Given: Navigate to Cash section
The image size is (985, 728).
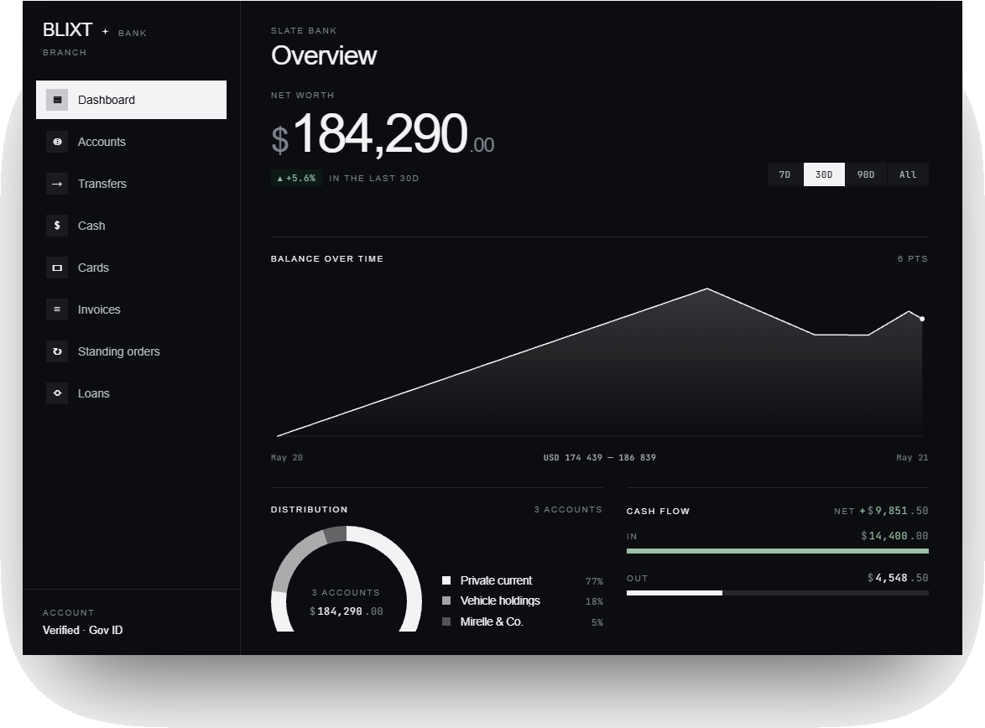Looking at the screenshot, I should pyautogui.click(x=131, y=226).
